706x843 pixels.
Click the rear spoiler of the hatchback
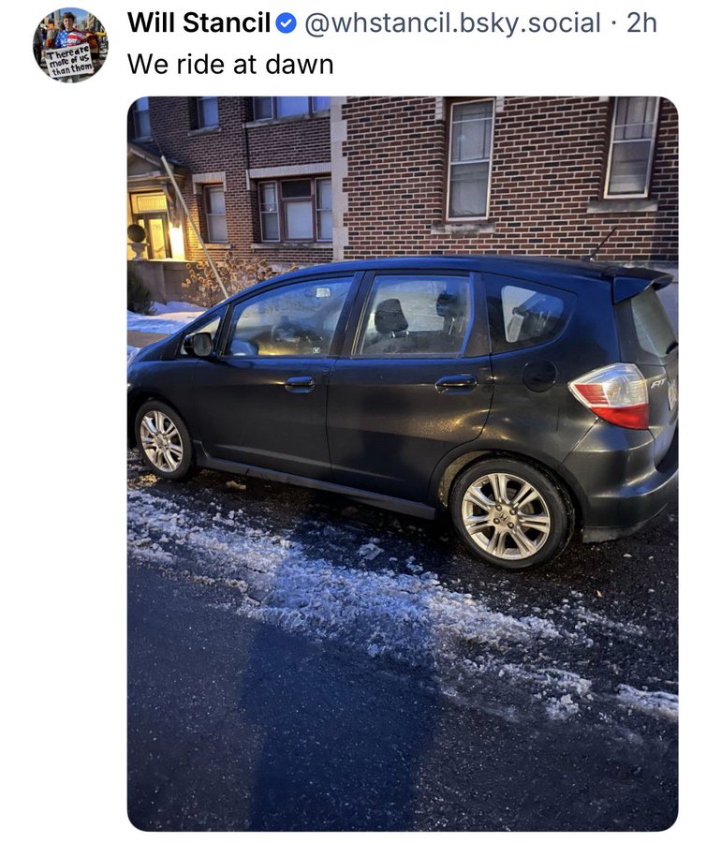point(640,282)
